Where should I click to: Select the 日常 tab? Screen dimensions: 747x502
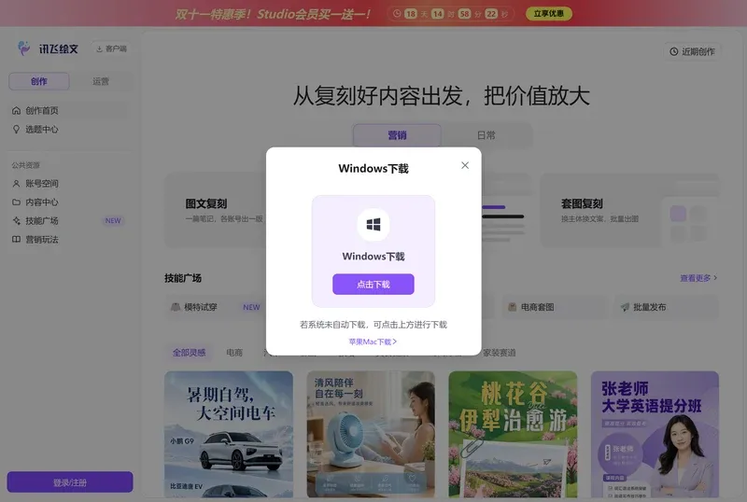coord(486,135)
